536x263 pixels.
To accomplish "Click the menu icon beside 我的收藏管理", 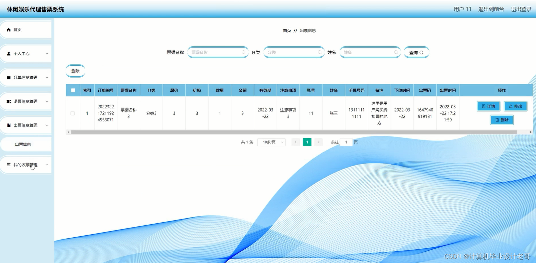I will coord(9,165).
